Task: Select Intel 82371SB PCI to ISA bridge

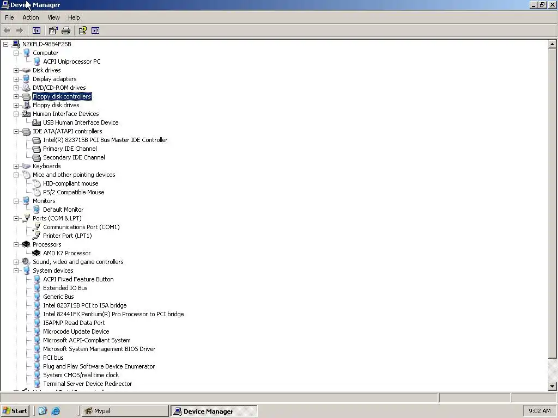Action: point(84,305)
